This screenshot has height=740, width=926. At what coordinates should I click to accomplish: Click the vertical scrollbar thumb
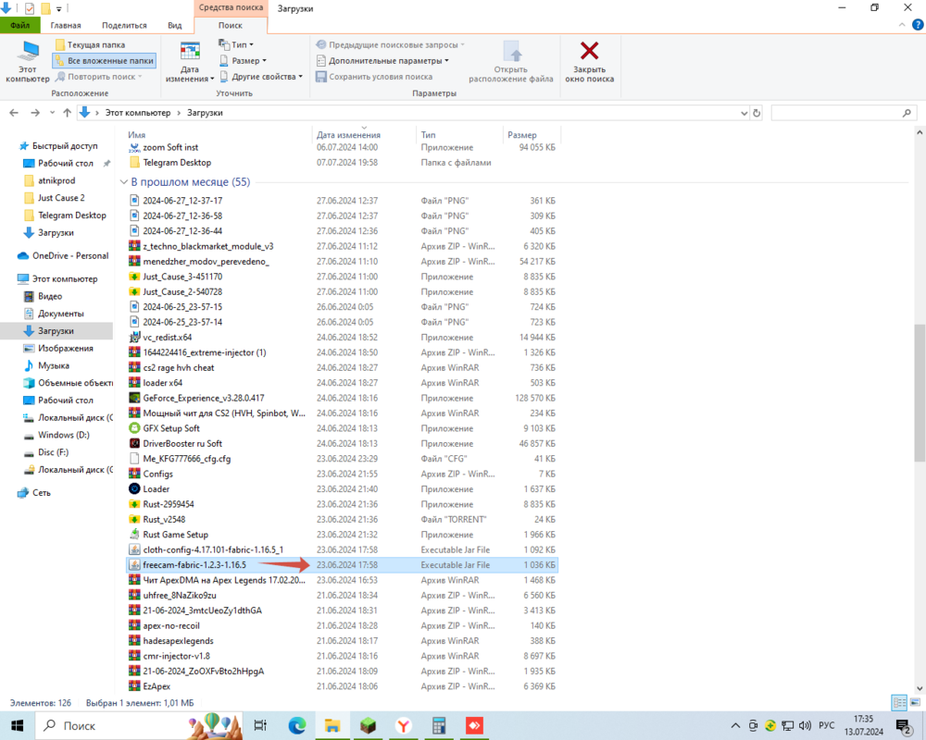[920, 392]
